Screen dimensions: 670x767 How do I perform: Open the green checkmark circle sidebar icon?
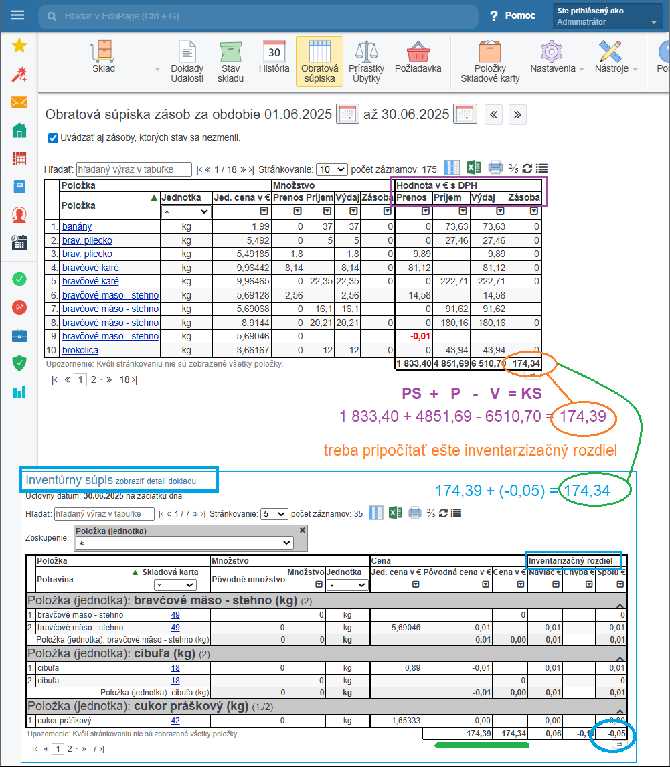pos(19,279)
